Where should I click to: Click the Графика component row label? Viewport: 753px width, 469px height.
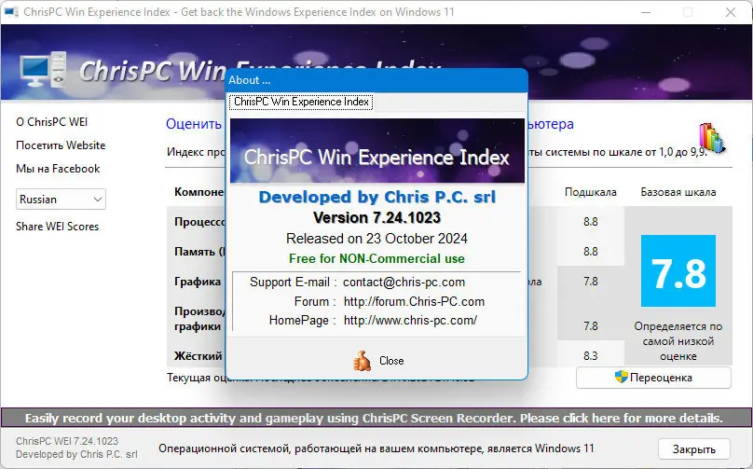[198, 282]
